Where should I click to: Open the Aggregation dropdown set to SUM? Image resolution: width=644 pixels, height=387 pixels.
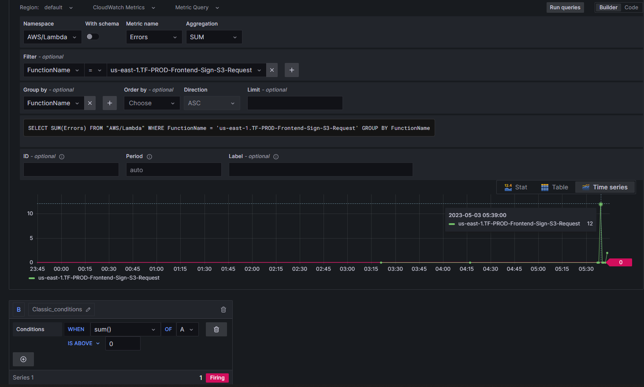(214, 37)
